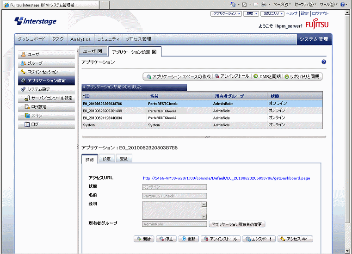The height and width of the screenshot is (254, 352).
Task: Click the エクスポート button
Action: point(259,239)
